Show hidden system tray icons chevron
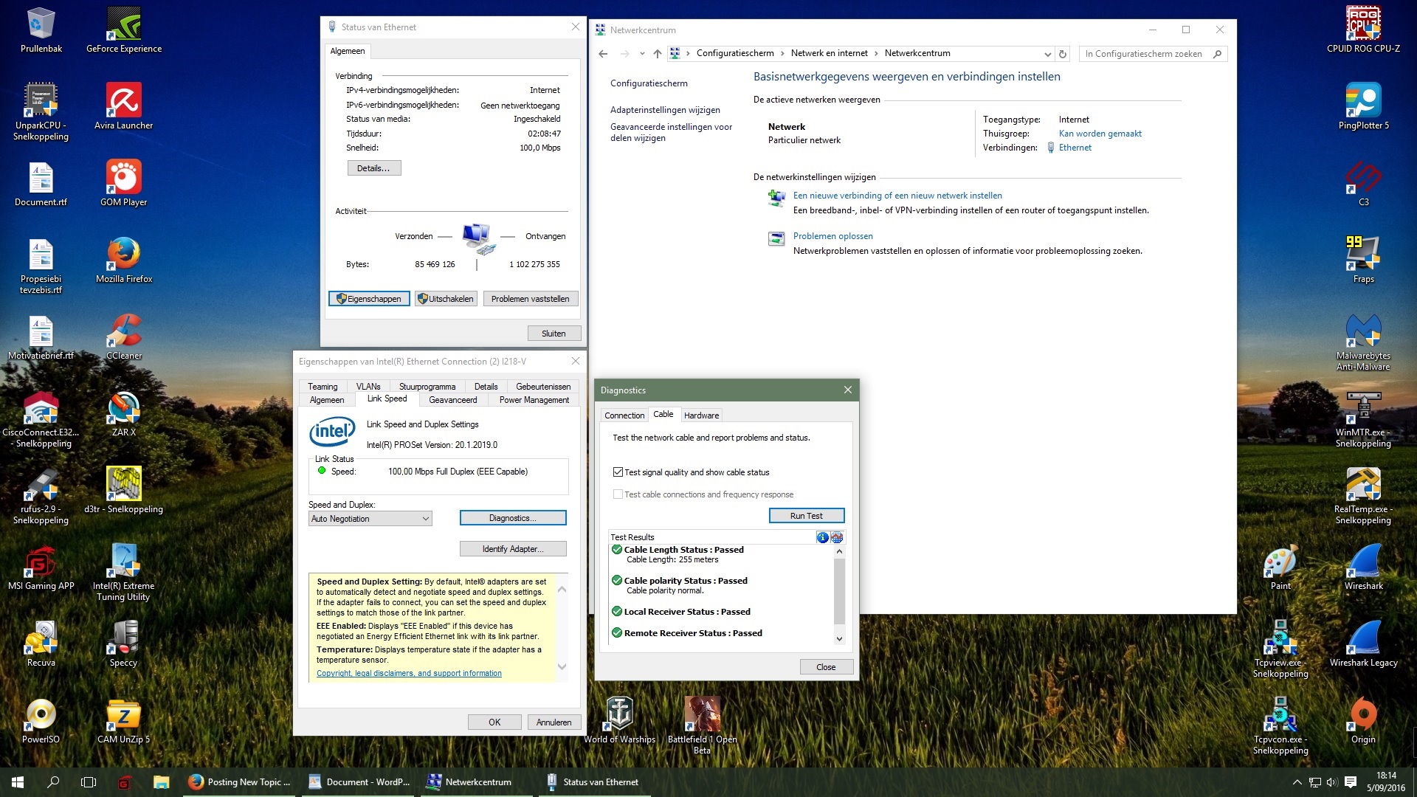The height and width of the screenshot is (797, 1417). coord(1297,782)
